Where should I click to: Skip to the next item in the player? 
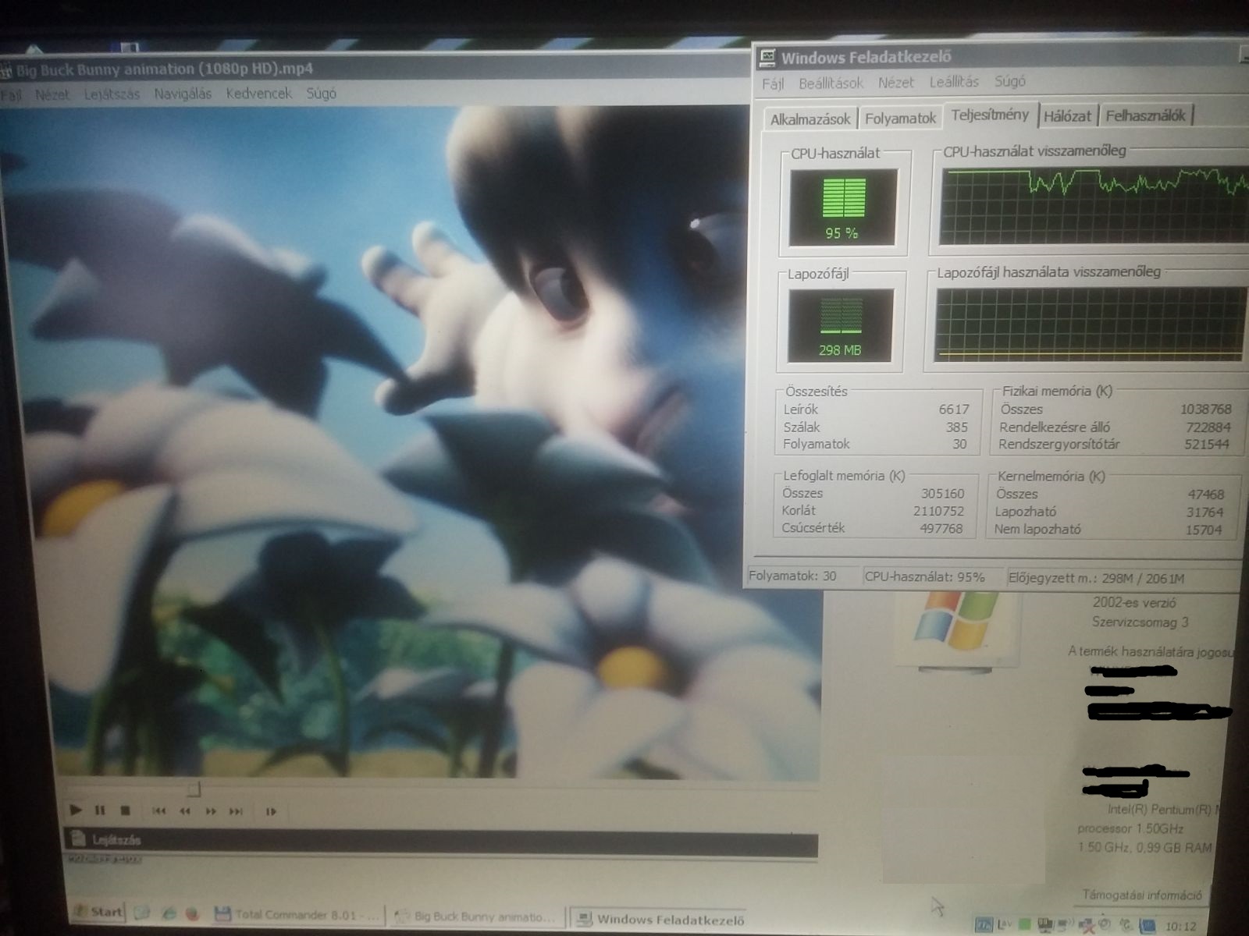(x=236, y=811)
